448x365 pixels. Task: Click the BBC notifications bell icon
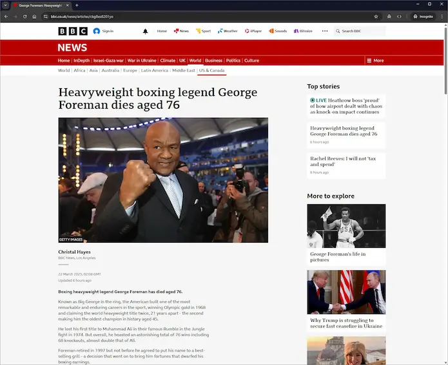pyautogui.click(x=145, y=31)
